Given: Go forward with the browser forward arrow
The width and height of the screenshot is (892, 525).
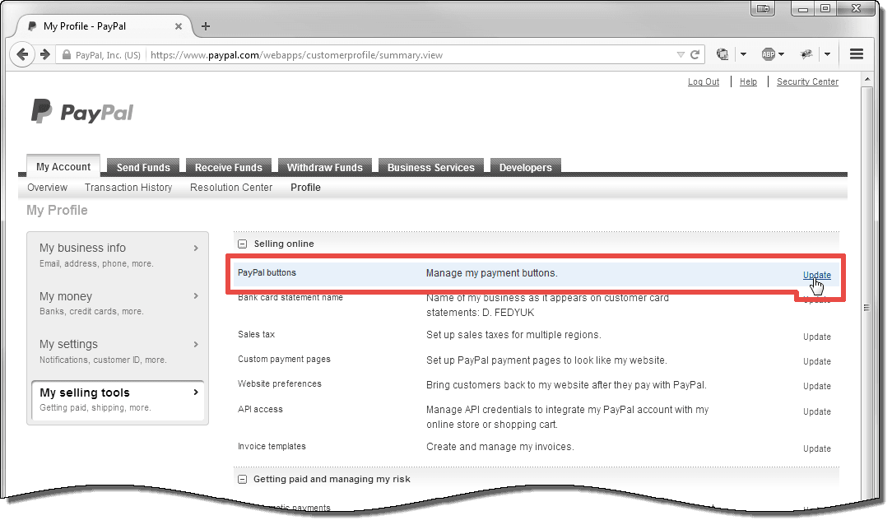Looking at the screenshot, I should [45, 54].
